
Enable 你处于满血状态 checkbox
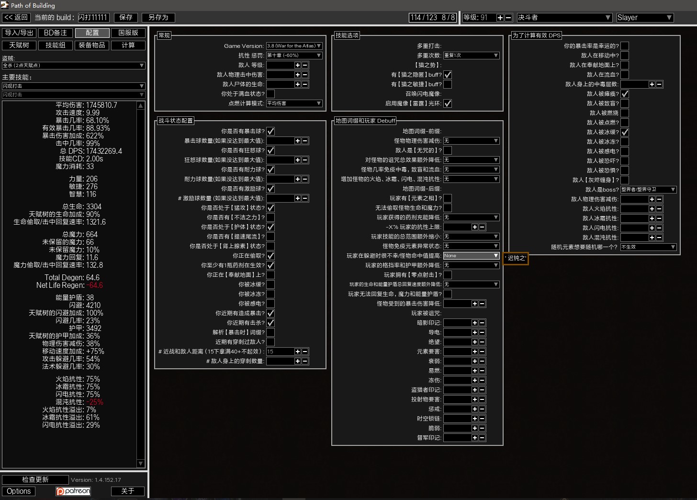(270, 94)
